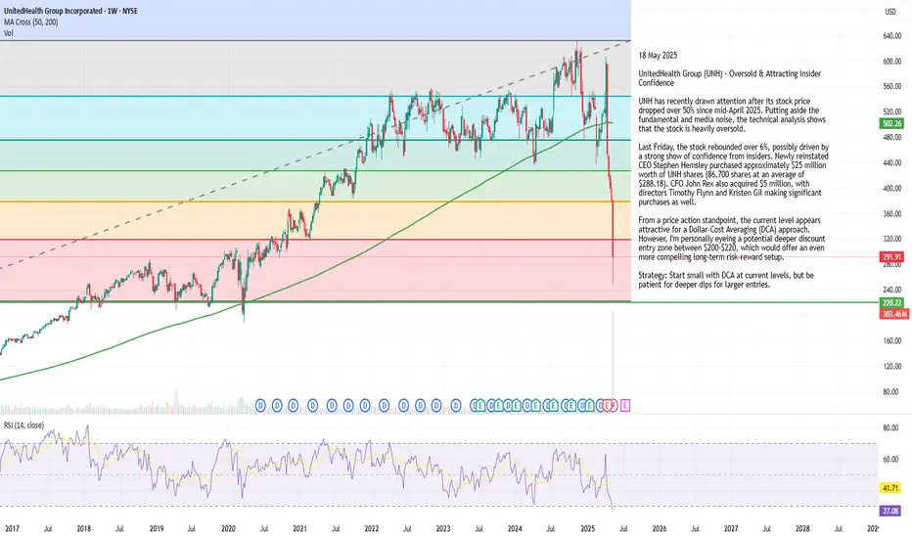Click the leftmost blue dividend D marker

(260, 405)
